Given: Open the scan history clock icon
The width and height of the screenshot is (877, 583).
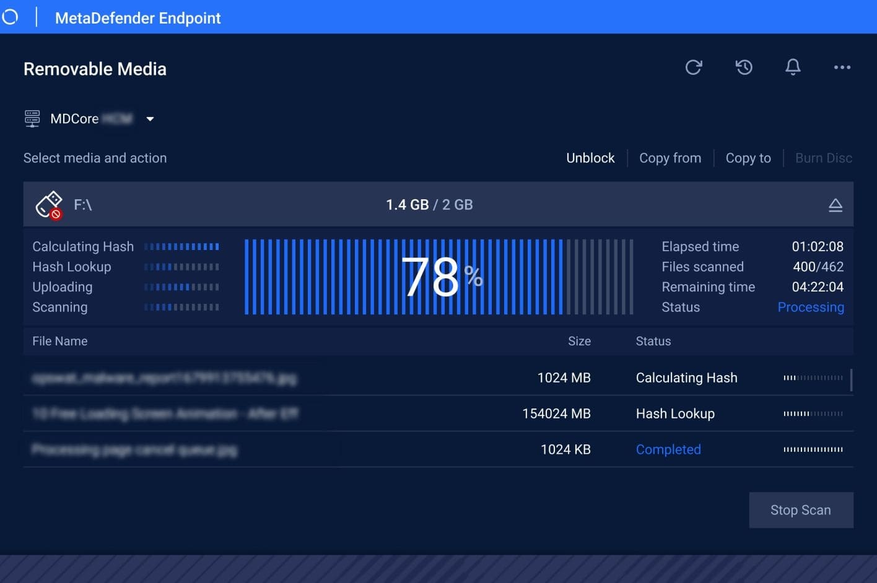Looking at the screenshot, I should pyautogui.click(x=744, y=67).
